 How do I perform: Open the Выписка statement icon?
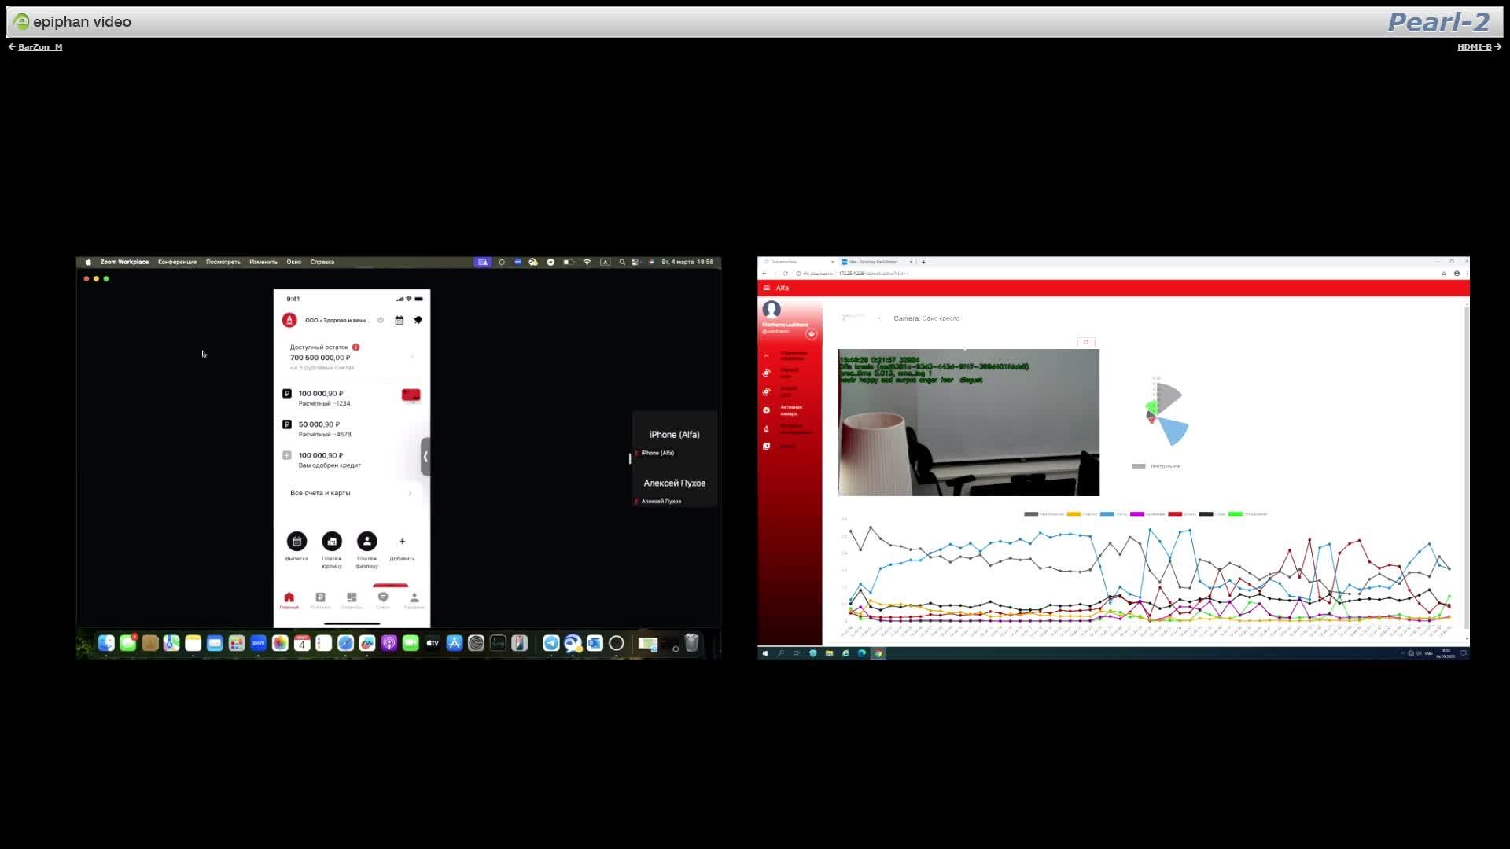[296, 542]
